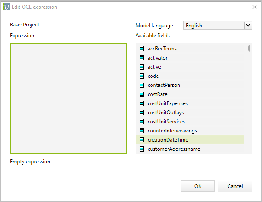The width and height of the screenshot is (262, 202).
Task: Click the icon beside creationDateTime
Action: click(x=142, y=140)
